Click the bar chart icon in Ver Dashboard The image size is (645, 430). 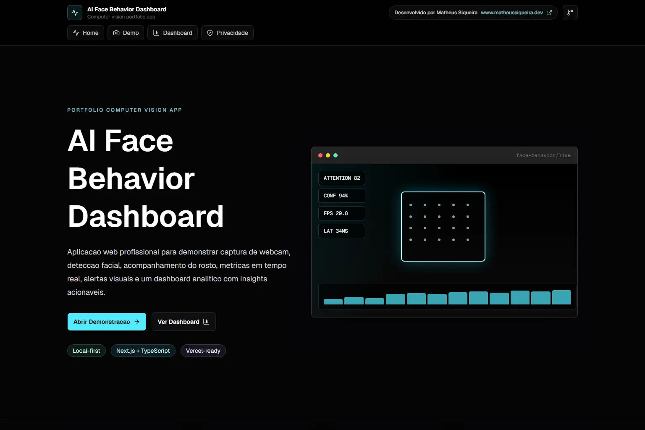(206, 322)
